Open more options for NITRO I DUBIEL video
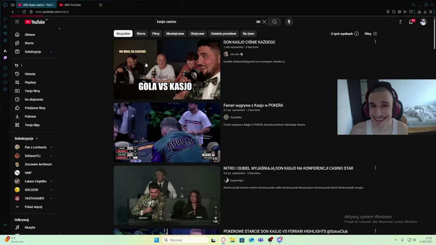436x245 pixels. [x=375, y=168]
